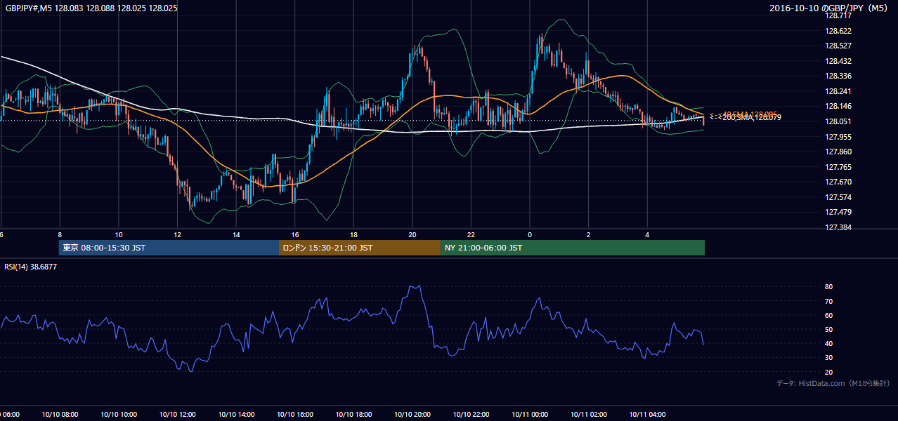The height and width of the screenshot is (421, 898).
Task: Click RSI scale label 80
Action: coord(829,287)
